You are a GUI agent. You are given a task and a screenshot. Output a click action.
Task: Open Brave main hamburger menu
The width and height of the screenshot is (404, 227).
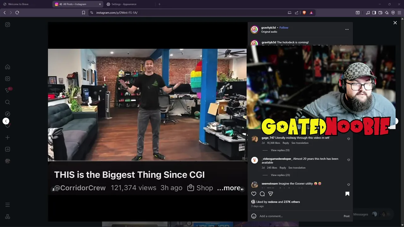point(399,13)
